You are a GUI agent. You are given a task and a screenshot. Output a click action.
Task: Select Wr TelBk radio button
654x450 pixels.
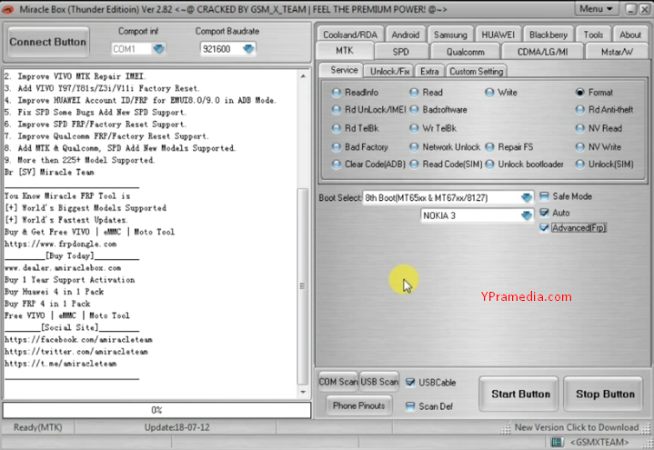(x=414, y=128)
